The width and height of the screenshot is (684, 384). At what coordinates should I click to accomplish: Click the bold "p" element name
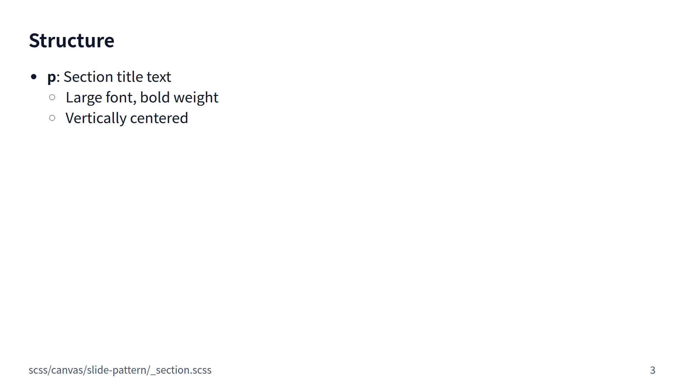point(52,77)
